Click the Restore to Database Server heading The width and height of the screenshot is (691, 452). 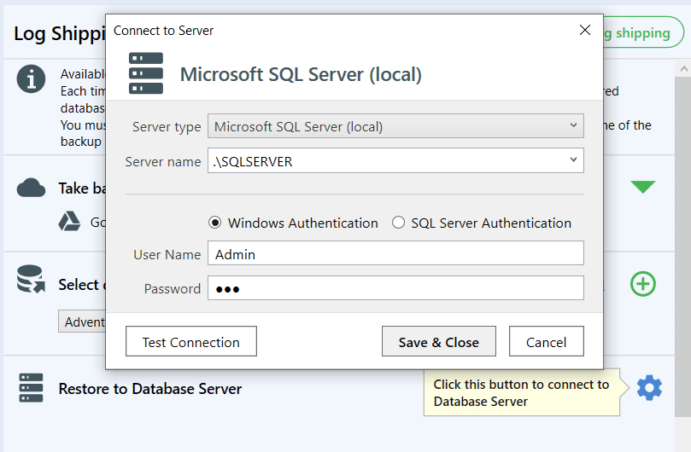[x=150, y=389]
